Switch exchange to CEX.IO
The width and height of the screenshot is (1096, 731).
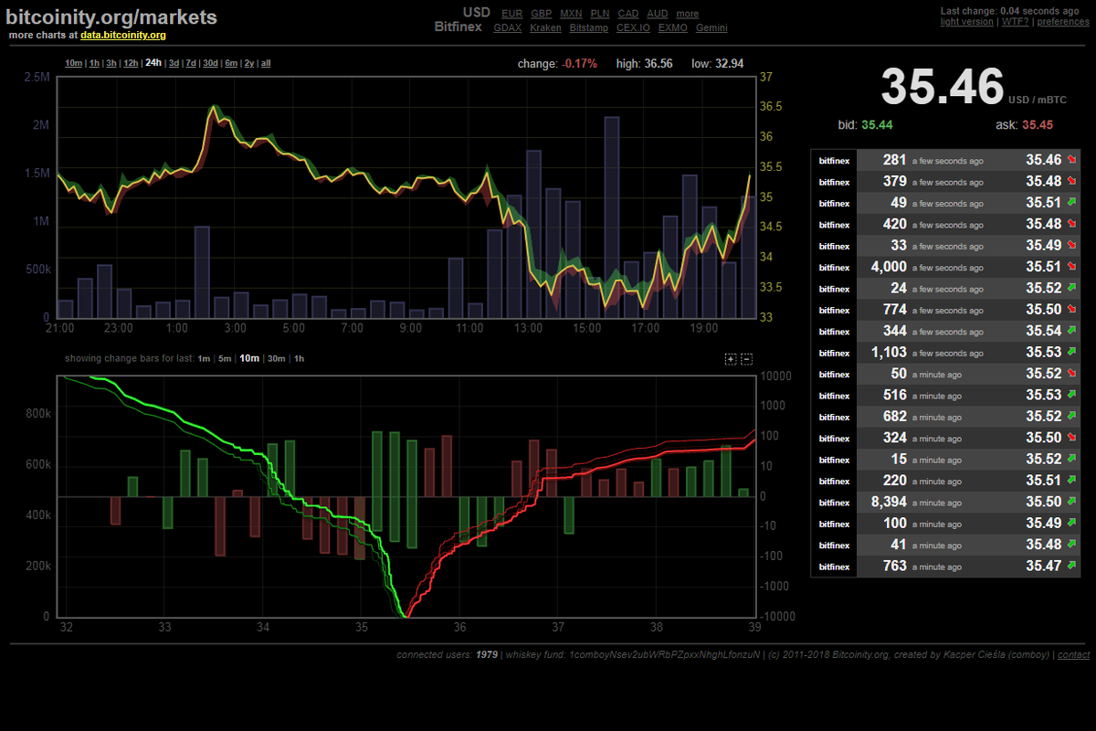(633, 28)
